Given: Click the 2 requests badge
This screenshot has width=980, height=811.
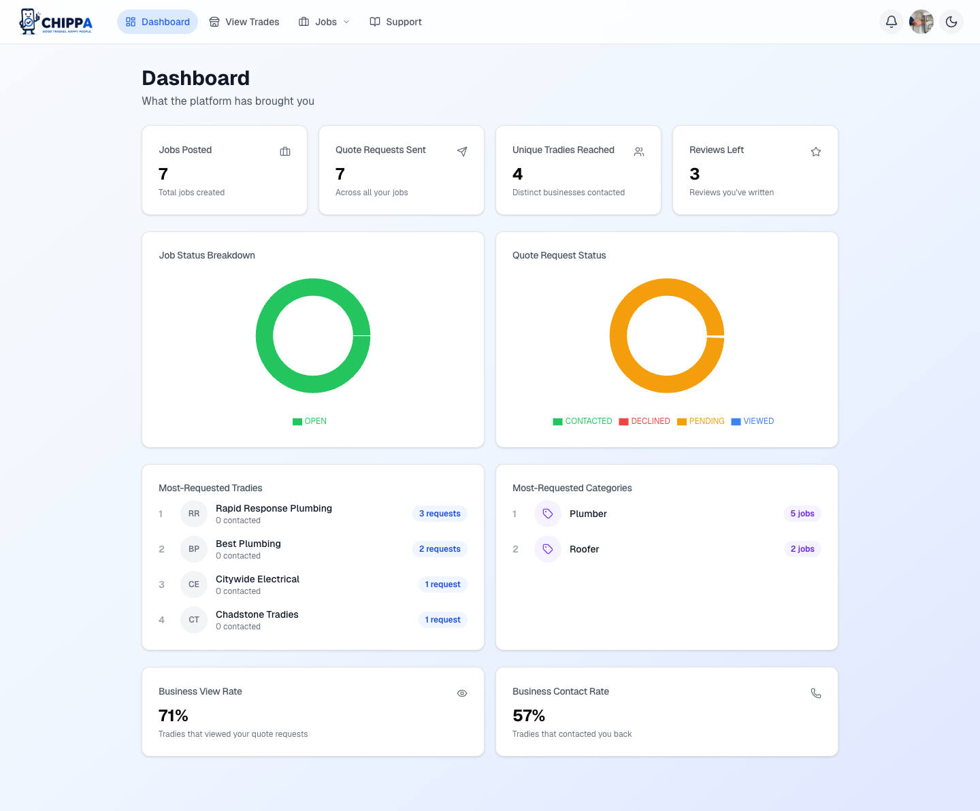Looking at the screenshot, I should click(x=440, y=549).
